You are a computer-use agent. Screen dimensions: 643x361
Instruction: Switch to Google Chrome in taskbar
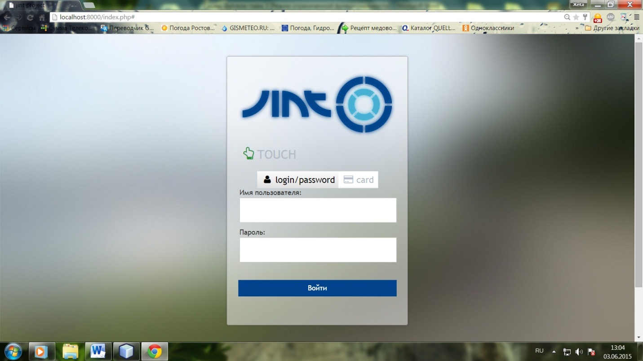[155, 352]
